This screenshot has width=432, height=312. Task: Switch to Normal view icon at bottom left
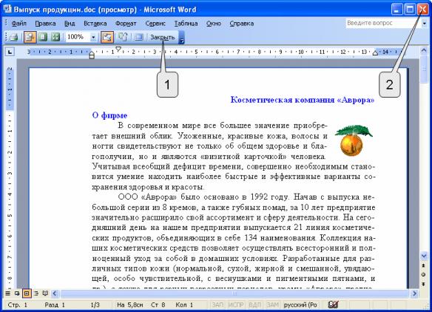click(x=7, y=294)
